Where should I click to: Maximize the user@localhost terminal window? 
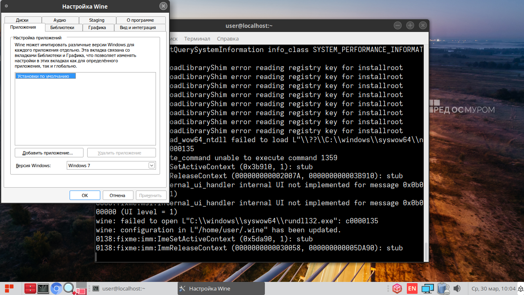click(x=410, y=25)
